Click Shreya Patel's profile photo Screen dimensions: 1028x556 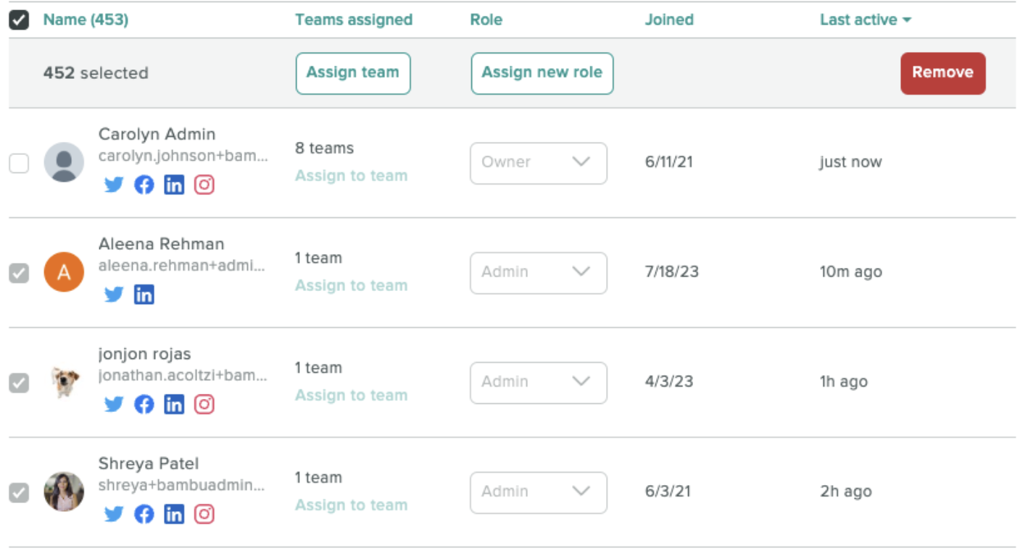pos(64,492)
